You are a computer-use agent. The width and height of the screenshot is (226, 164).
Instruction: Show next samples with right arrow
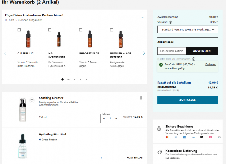[144, 53]
